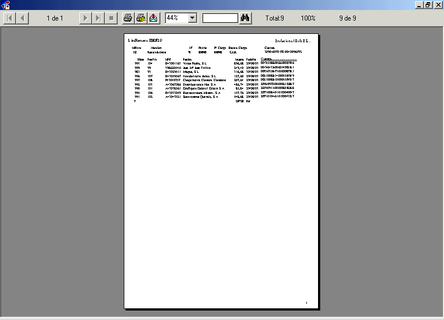Jump to the last page of the report
444x320 pixels.
pos(98,18)
